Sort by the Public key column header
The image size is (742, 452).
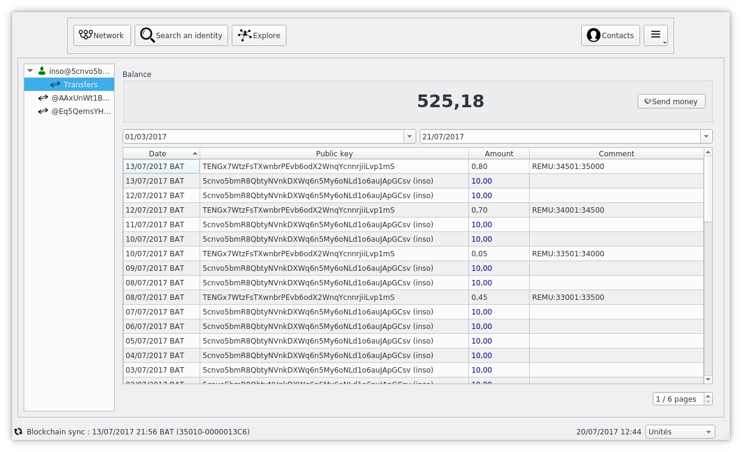334,153
